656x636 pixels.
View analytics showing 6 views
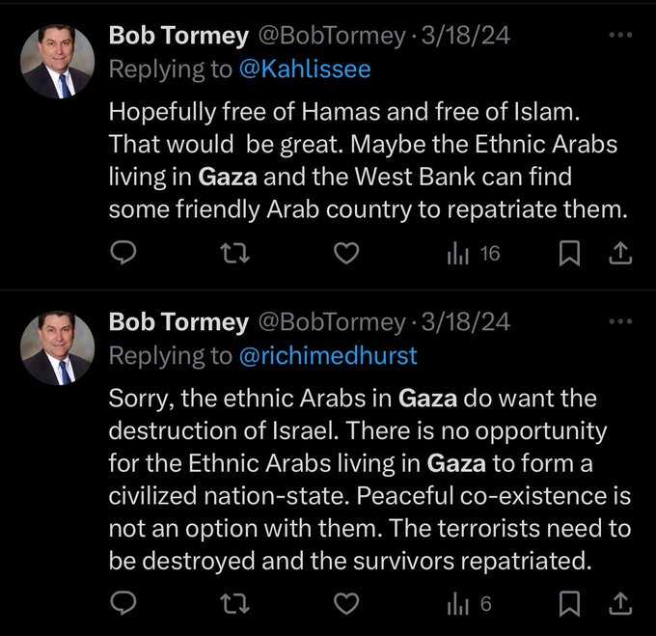pyautogui.click(x=469, y=603)
